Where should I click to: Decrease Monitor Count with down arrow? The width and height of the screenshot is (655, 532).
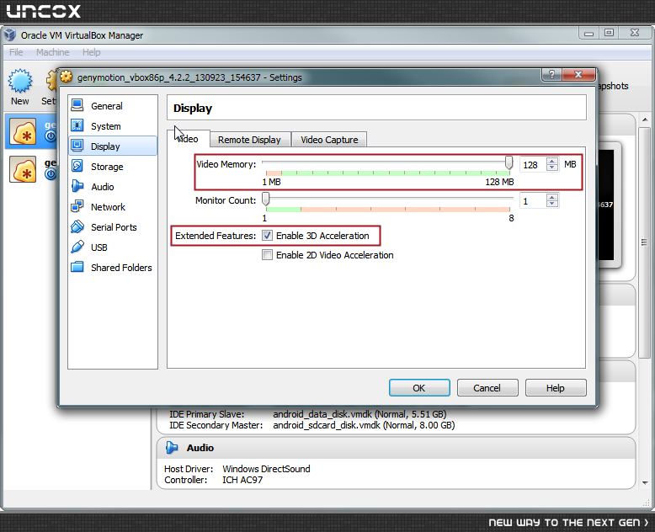pos(551,204)
